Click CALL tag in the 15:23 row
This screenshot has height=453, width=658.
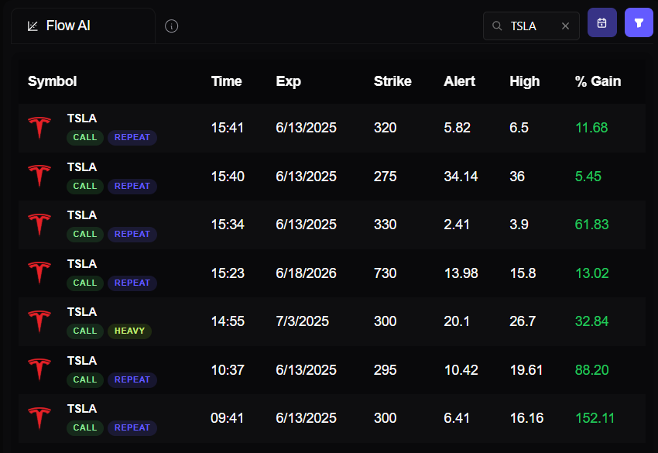[x=85, y=283]
